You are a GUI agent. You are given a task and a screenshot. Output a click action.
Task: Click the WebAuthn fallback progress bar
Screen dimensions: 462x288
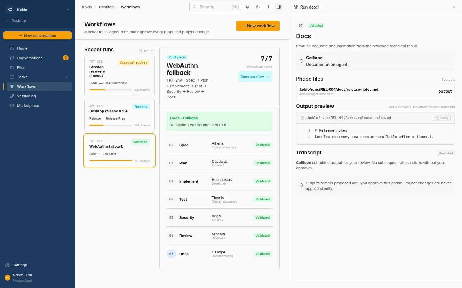click(111, 161)
